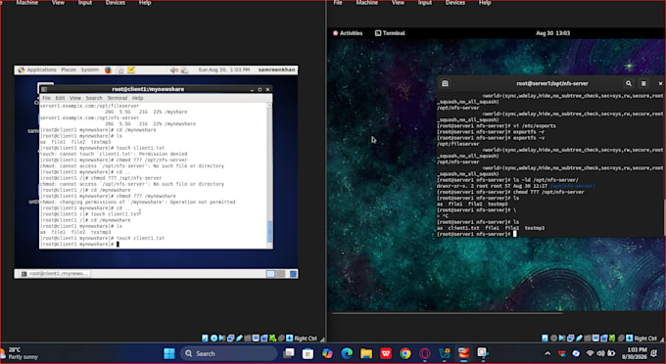This screenshot has height=364, width=666.
Task: Show hidden system tray icons
Action: click(x=547, y=353)
